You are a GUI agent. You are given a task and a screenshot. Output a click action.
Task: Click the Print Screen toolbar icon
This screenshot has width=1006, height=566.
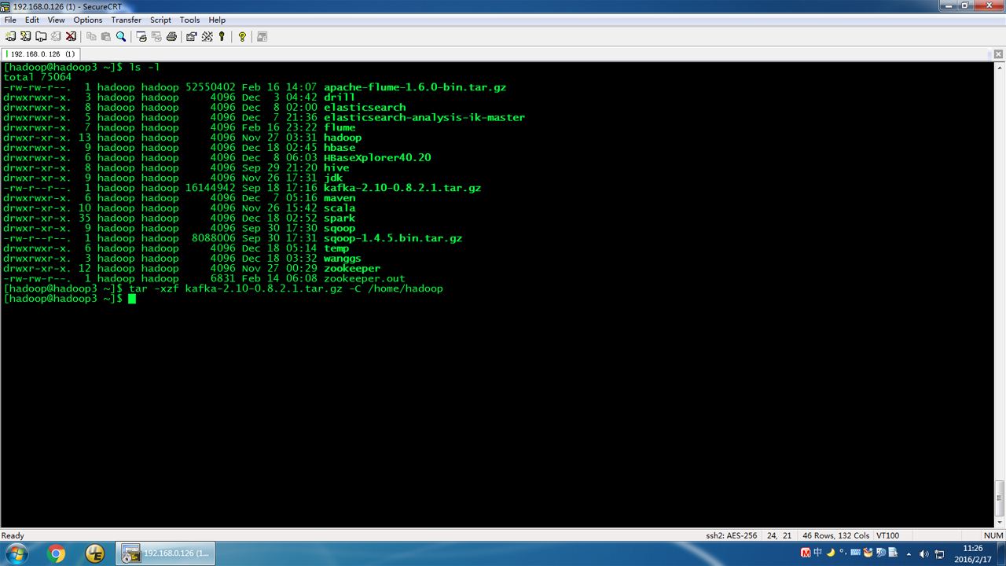pyautogui.click(x=141, y=36)
